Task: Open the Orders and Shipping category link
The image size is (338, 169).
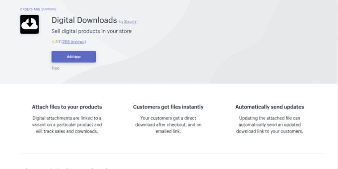Action: click(38, 9)
